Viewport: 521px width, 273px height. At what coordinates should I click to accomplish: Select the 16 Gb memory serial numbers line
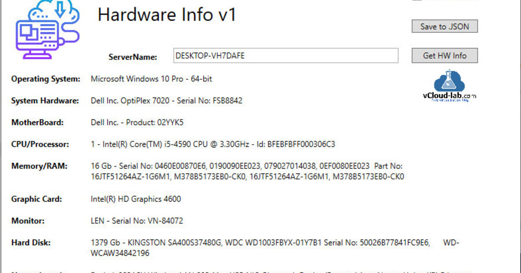coord(247,166)
